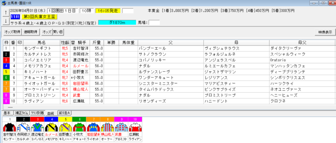Open 映像表示 video display
Screen dimensions: 336x143
coord(323,32)
